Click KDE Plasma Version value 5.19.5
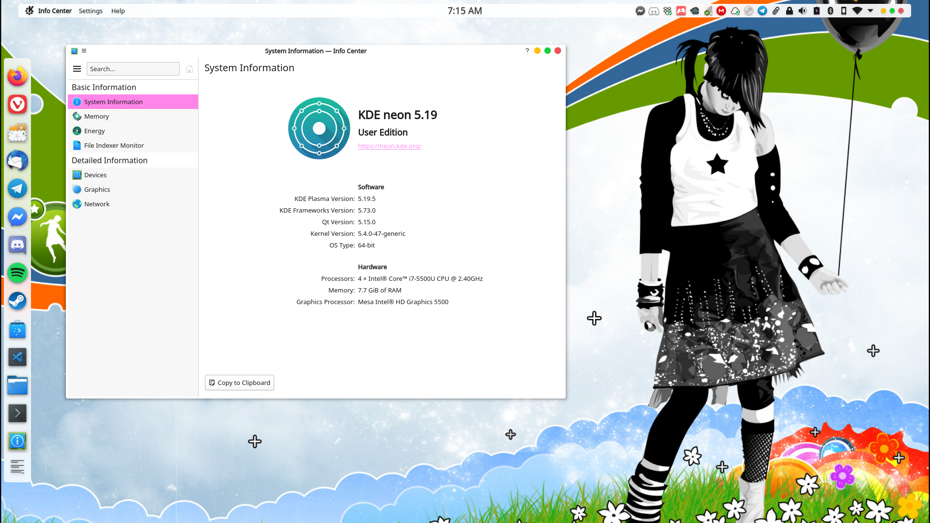 click(x=367, y=199)
